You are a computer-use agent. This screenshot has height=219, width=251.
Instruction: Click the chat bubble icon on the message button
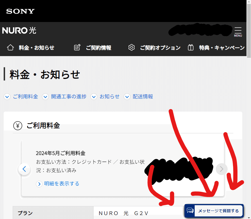pyautogui.click(x=190, y=210)
